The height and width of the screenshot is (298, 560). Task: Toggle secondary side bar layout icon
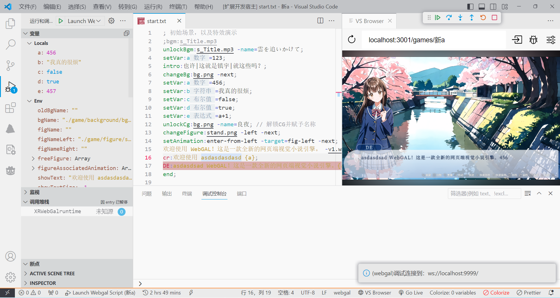pyautogui.click(x=493, y=6)
